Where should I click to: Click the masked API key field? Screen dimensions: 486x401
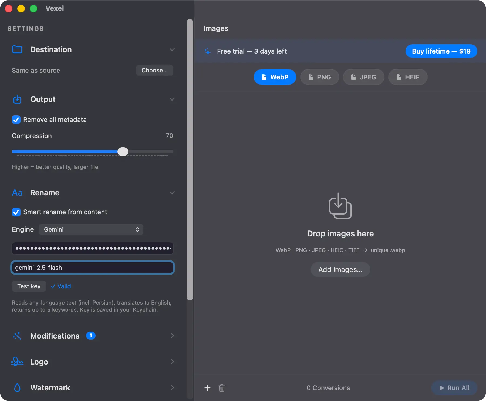click(93, 248)
